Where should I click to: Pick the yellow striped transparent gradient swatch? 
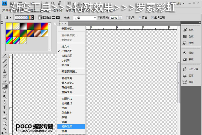pos(23,40)
